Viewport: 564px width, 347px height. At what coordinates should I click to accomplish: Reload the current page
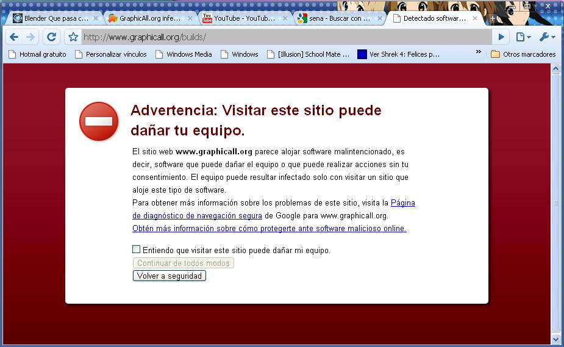pos(51,37)
